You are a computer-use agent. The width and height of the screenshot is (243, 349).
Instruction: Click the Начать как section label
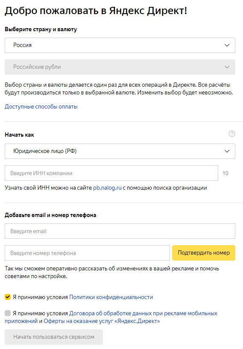click(19, 135)
